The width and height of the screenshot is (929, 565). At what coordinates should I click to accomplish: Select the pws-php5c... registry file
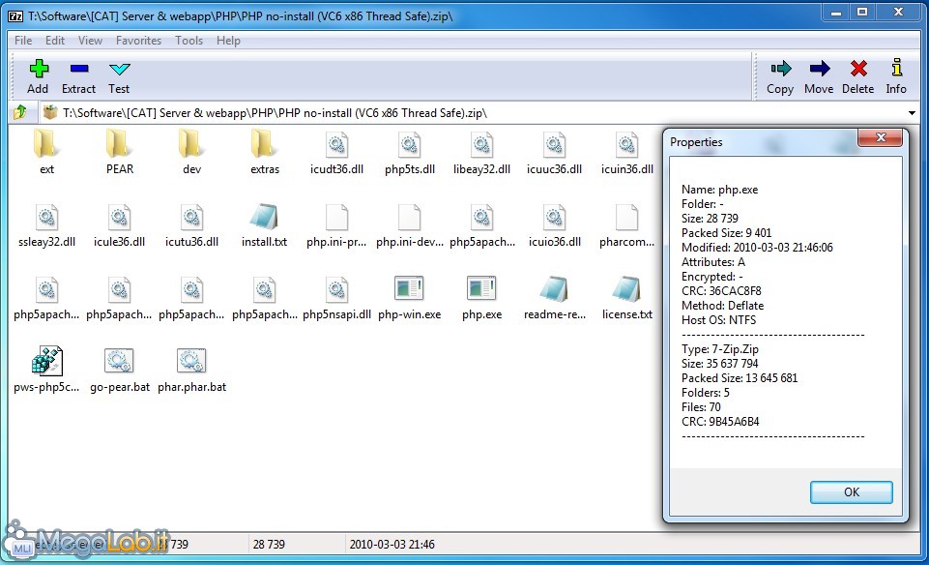click(46, 371)
